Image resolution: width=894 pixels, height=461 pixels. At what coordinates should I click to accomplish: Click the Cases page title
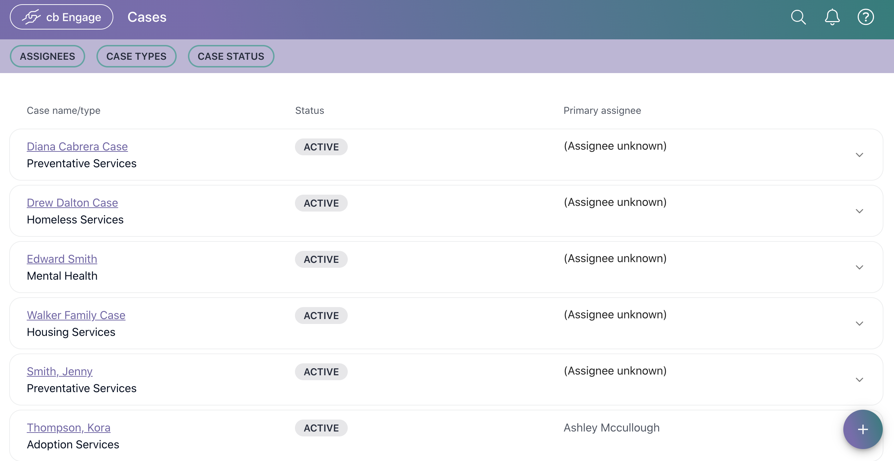pos(147,17)
